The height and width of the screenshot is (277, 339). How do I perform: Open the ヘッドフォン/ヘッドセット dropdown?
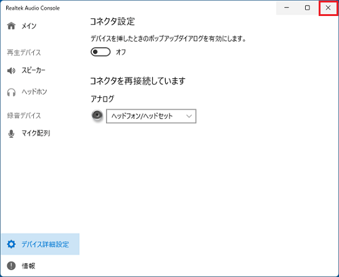(x=151, y=116)
